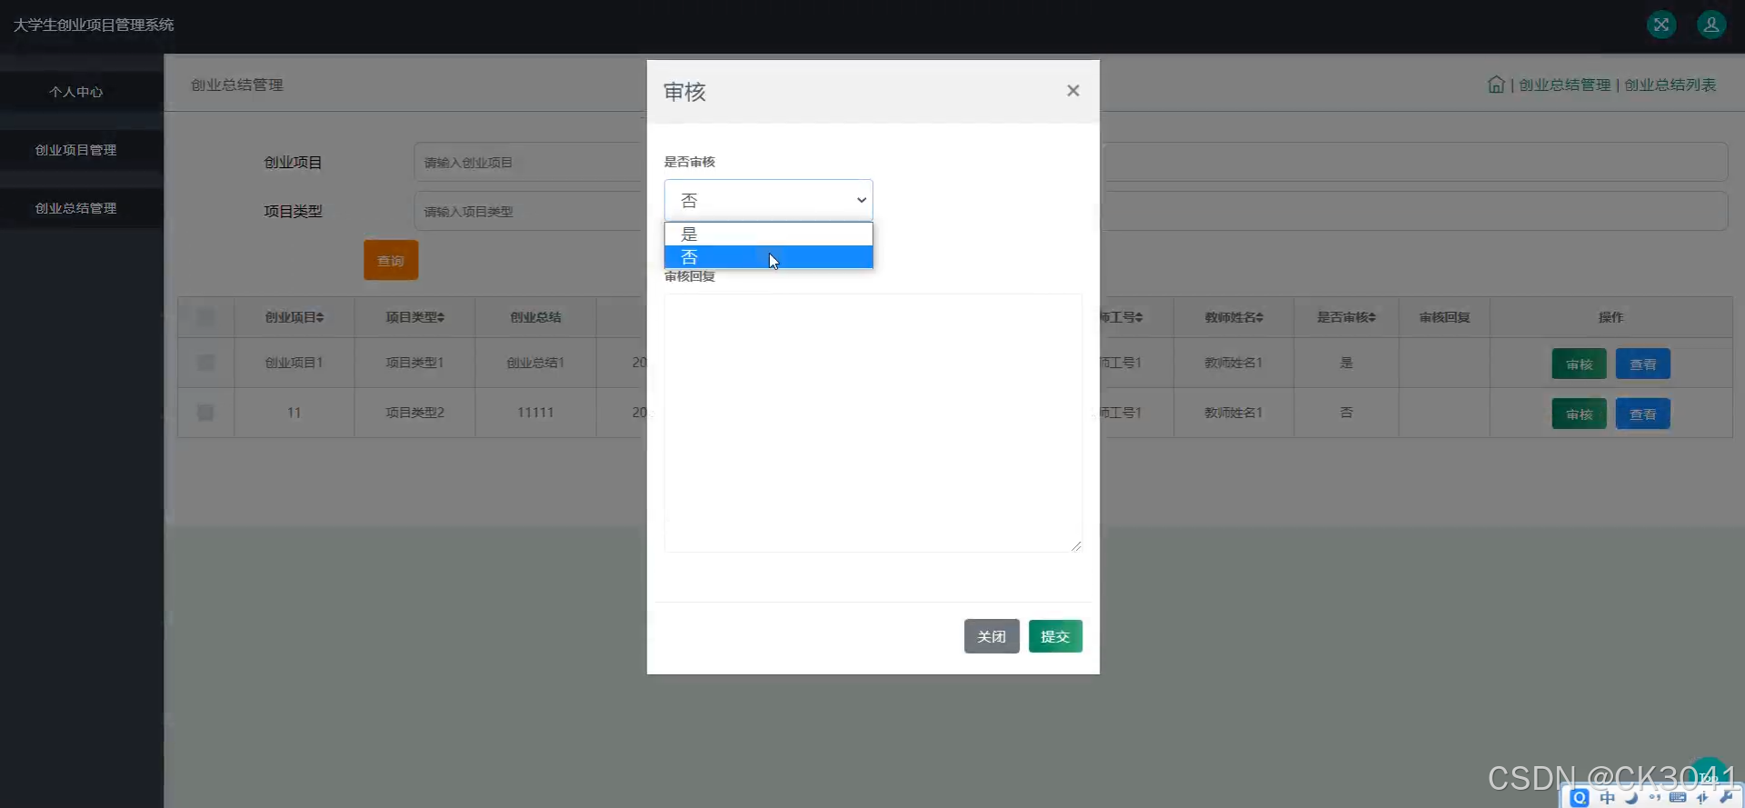
Task: Click the 11111 summary cell
Action: point(535,413)
